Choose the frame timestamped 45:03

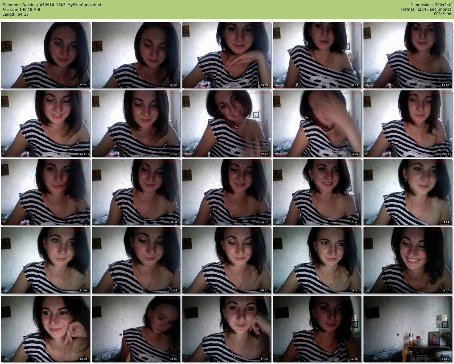pos(136,329)
